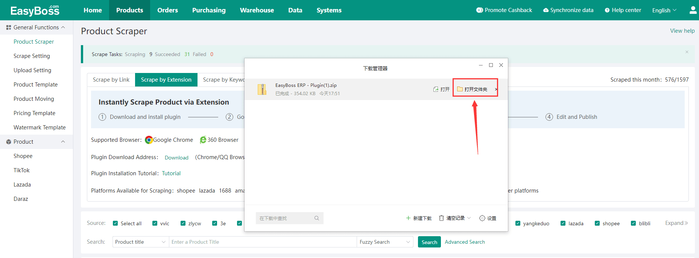Image resolution: width=699 pixels, height=258 pixels.
Task: Open the user account avatar icon
Action: point(693,10)
